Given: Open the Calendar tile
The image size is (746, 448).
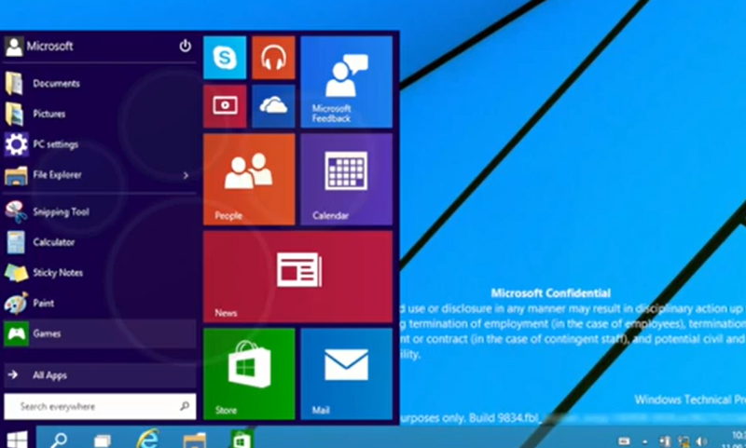Looking at the screenshot, I should pyautogui.click(x=346, y=179).
